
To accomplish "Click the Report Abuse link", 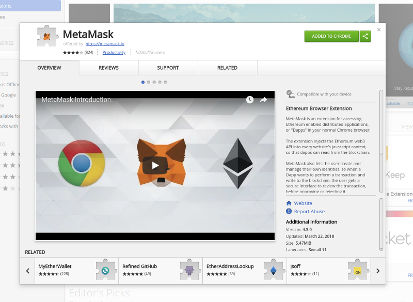I will click(309, 212).
